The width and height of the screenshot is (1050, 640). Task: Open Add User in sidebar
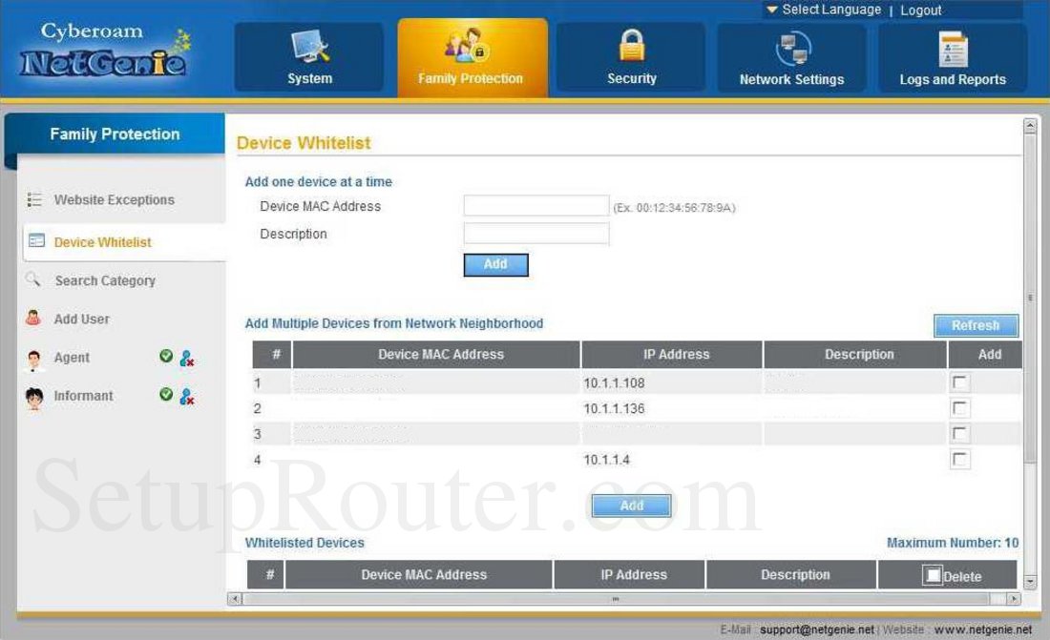click(82, 319)
